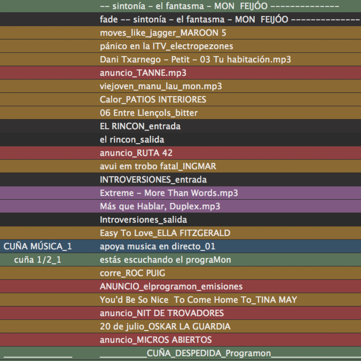Select Dani Txarnego Tu habitación.mp3 entry

pos(195,60)
